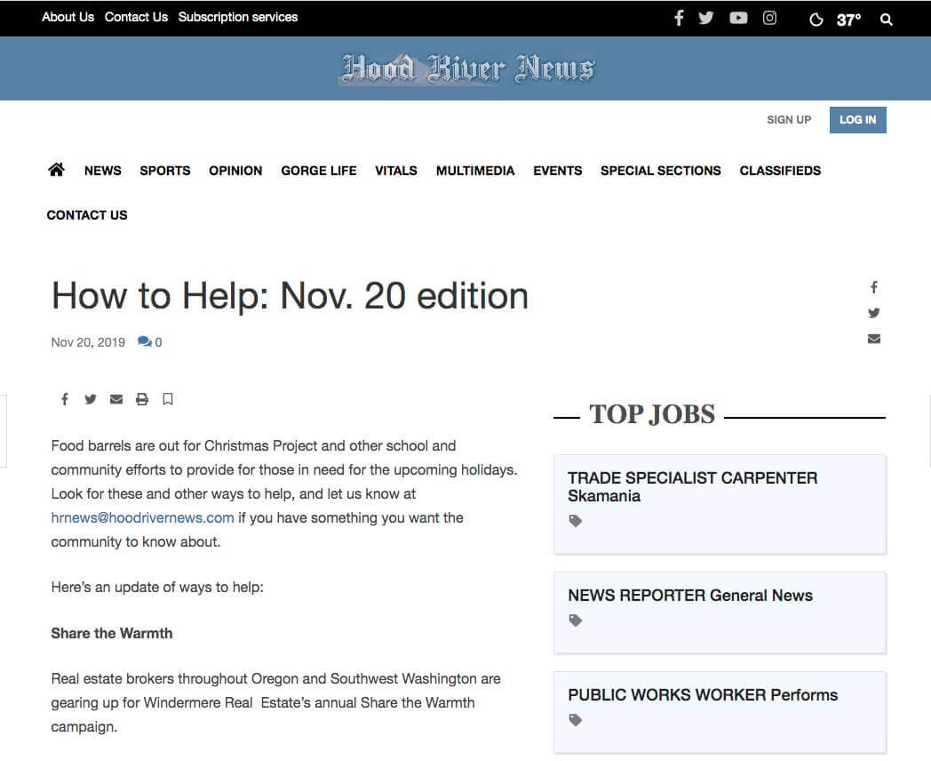Click 'How to Help: Nov. 20 edition' headline
Screen dimensions: 931x761
point(290,296)
